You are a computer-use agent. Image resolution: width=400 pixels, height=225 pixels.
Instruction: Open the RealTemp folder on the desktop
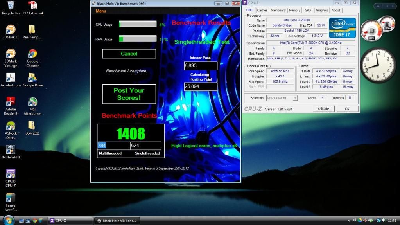[x=32, y=32]
